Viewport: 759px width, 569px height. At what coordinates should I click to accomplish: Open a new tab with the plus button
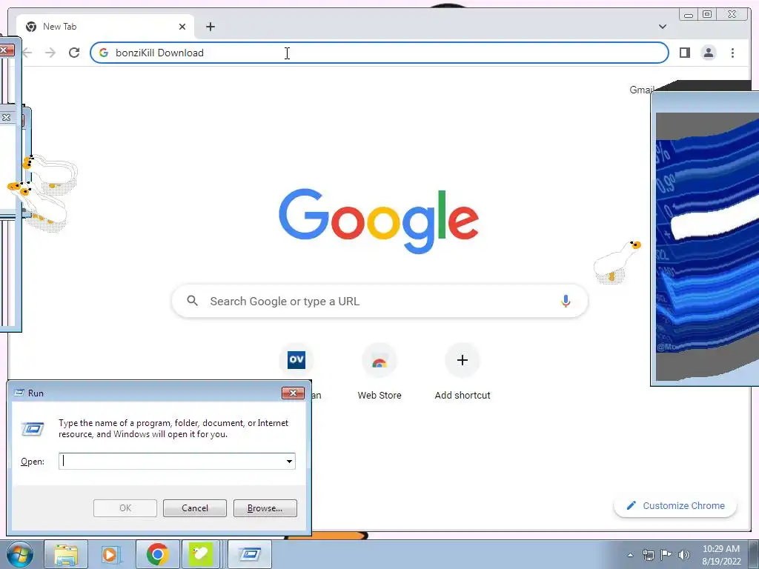[210, 27]
